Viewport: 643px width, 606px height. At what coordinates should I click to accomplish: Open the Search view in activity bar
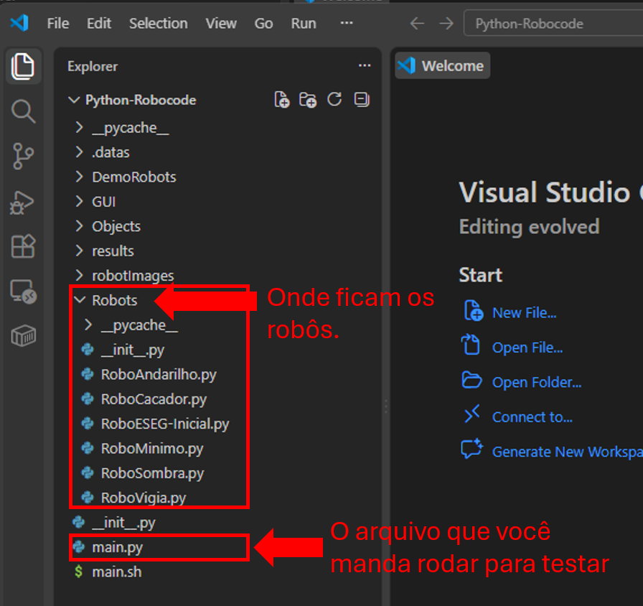click(x=23, y=111)
